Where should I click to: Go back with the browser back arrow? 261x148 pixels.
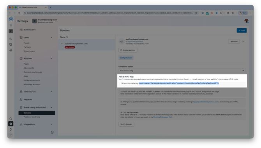click(10, 13)
